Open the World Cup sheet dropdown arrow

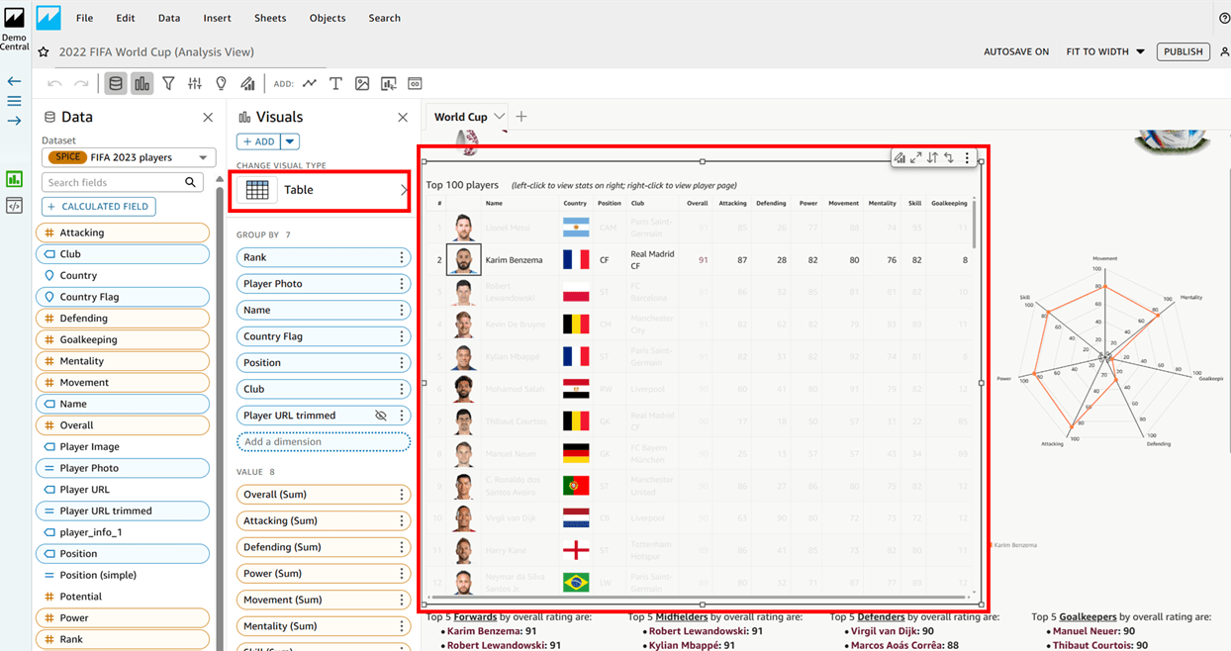[x=500, y=117]
